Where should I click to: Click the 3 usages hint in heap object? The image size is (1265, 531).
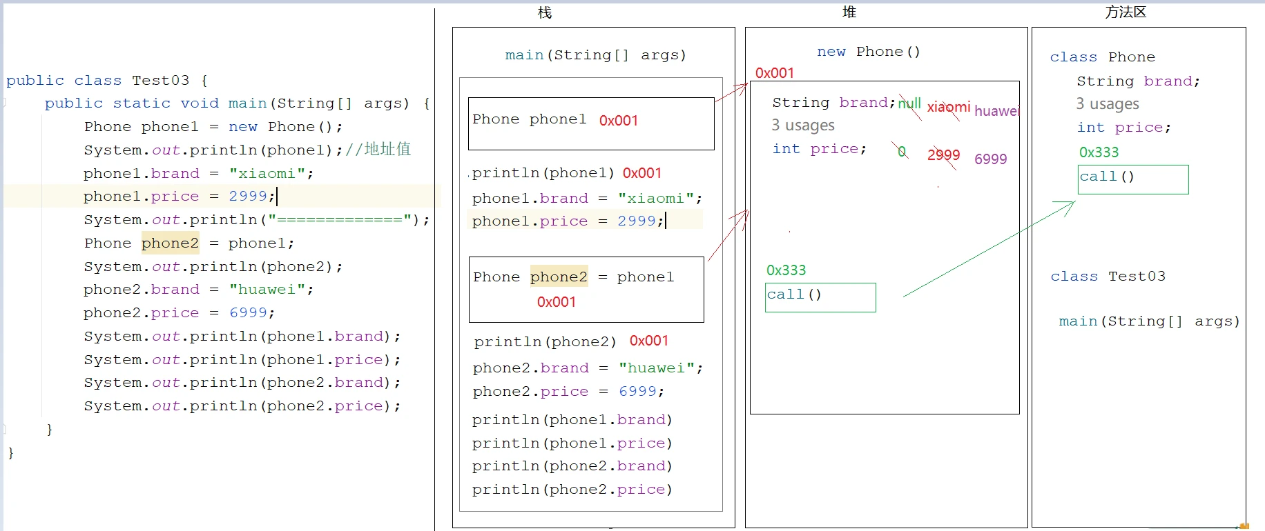(x=803, y=126)
